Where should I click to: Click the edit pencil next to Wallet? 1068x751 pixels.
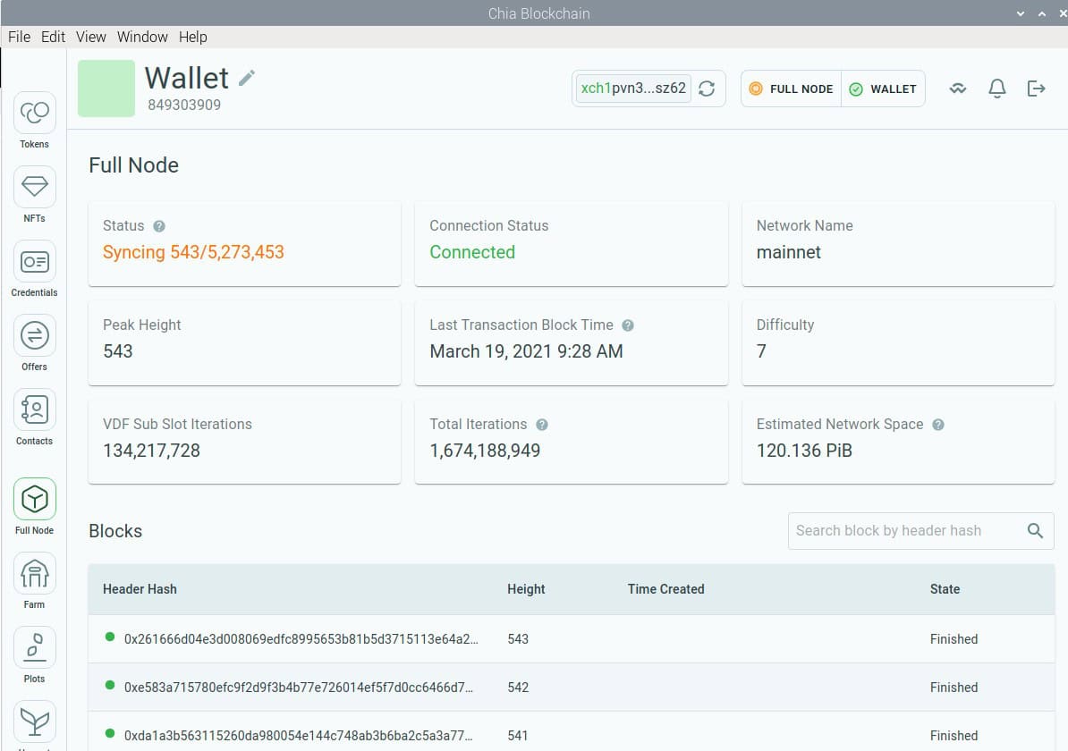(x=248, y=78)
